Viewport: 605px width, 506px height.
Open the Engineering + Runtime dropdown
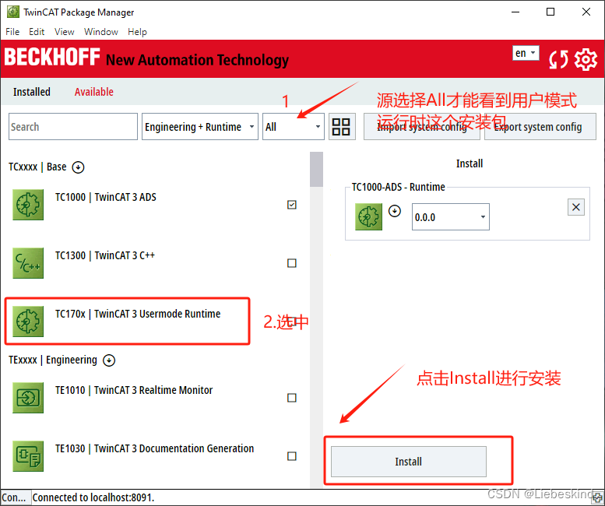click(200, 126)
